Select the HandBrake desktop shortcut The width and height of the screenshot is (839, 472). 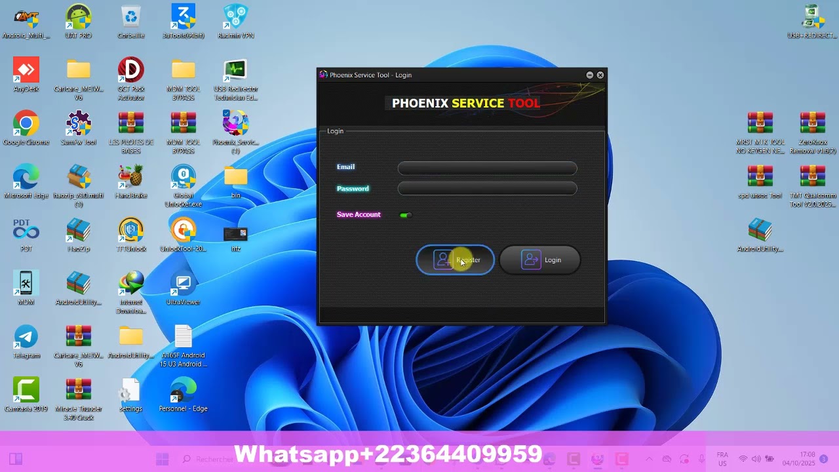point(131,182)
